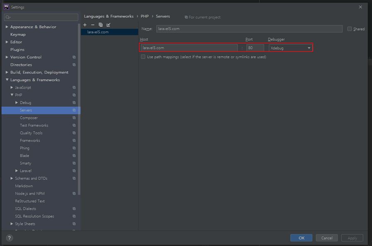Click the copy server configuration icon
Screen dimensions: 372x246
point(100,25)
